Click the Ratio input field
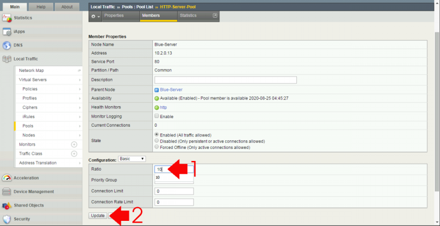The height and width of the screenshot is (226, 440). tap(174, 169)
